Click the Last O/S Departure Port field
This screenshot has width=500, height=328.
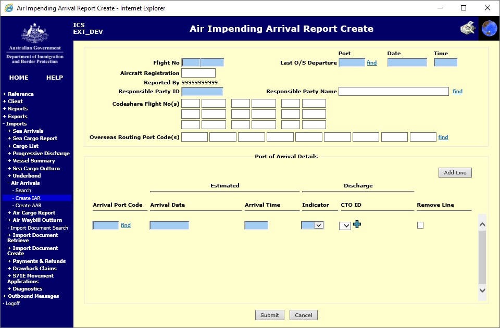pos(352,62)
